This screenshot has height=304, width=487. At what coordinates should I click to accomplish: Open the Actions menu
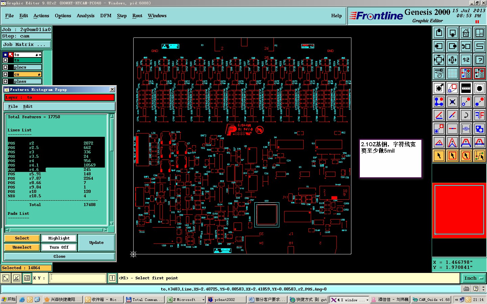(x=41, y=16)
